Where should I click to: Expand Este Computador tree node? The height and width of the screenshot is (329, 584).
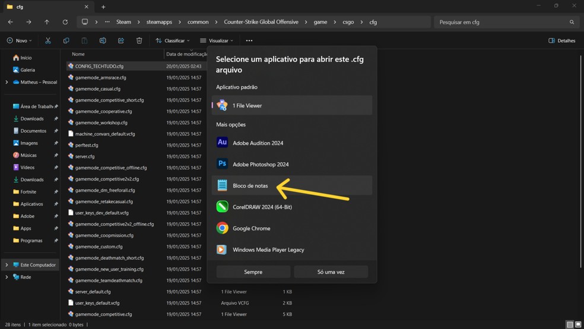pyautogui.click(x=7, y=265)
